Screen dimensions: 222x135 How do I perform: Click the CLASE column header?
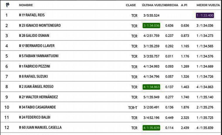(x=131, y=5)
